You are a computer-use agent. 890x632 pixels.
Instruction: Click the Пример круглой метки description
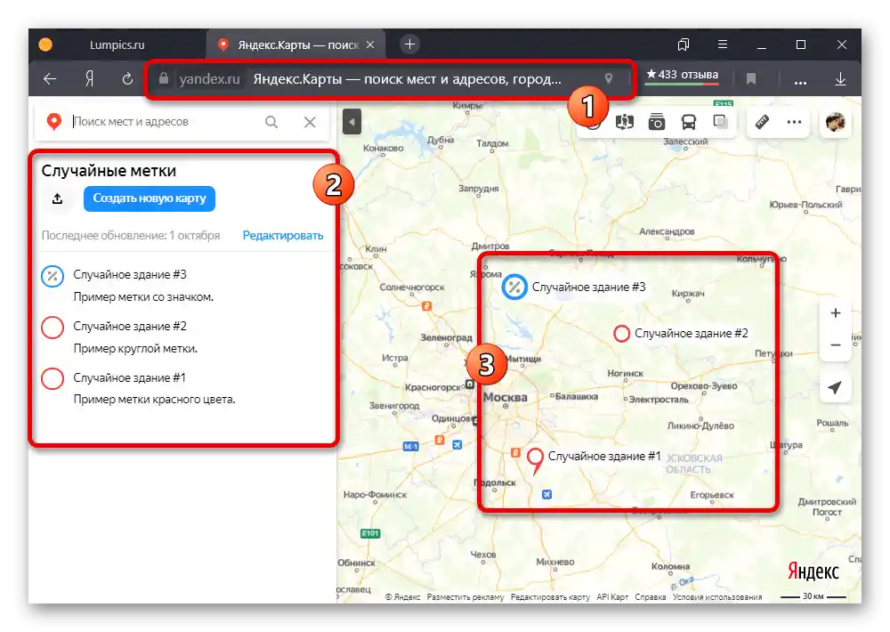pos(135,349)
